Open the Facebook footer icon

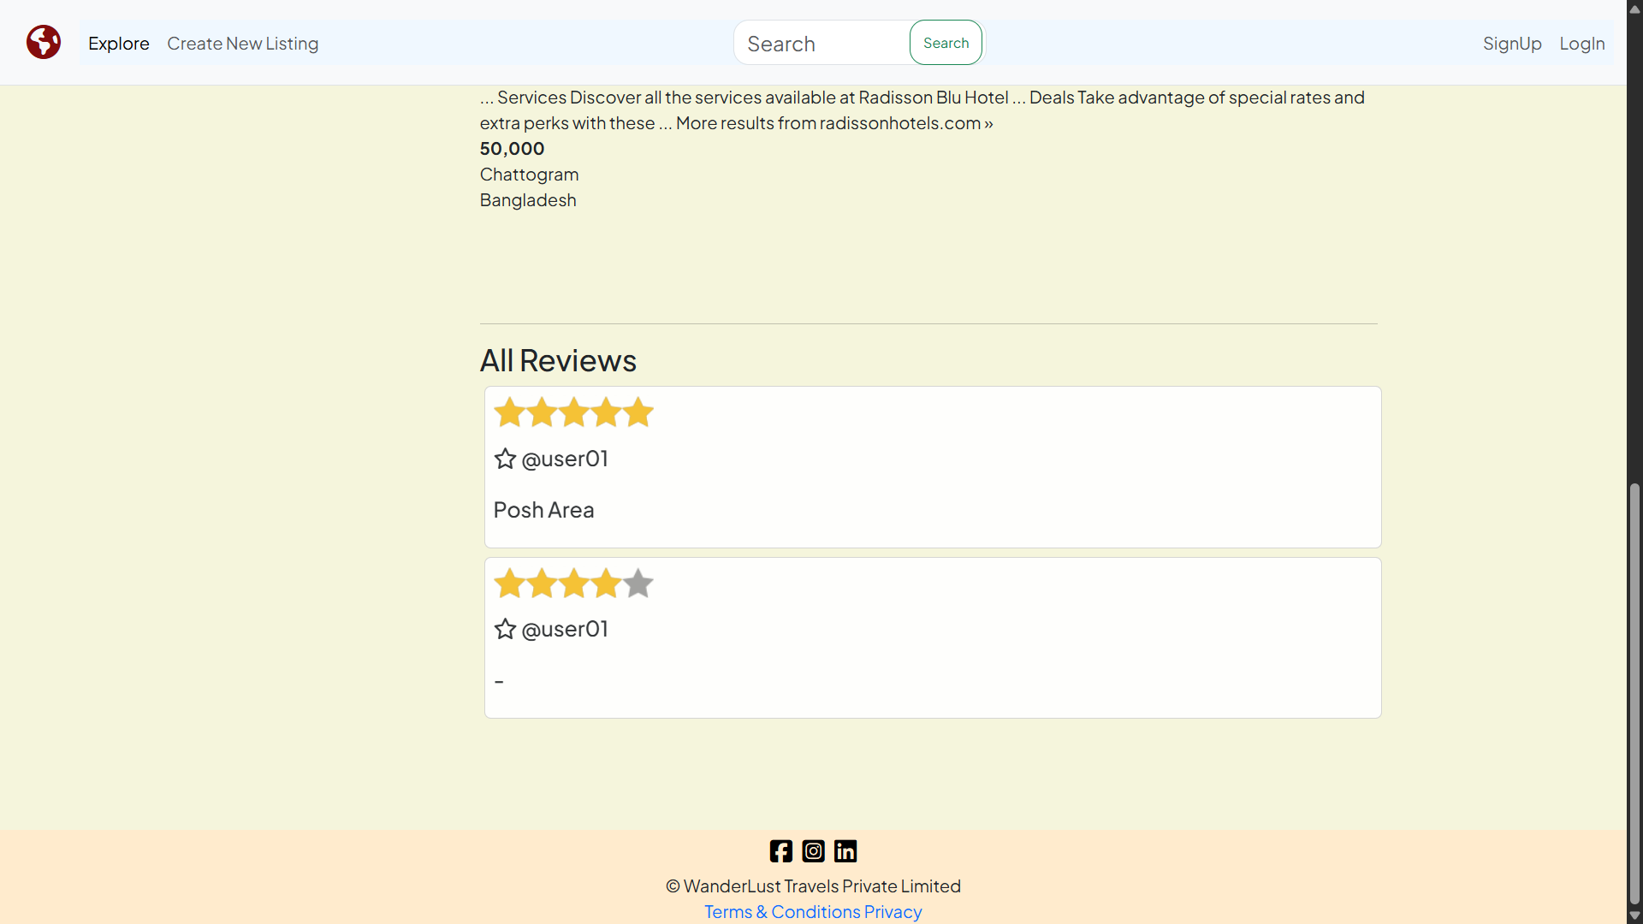pos(780,850)
